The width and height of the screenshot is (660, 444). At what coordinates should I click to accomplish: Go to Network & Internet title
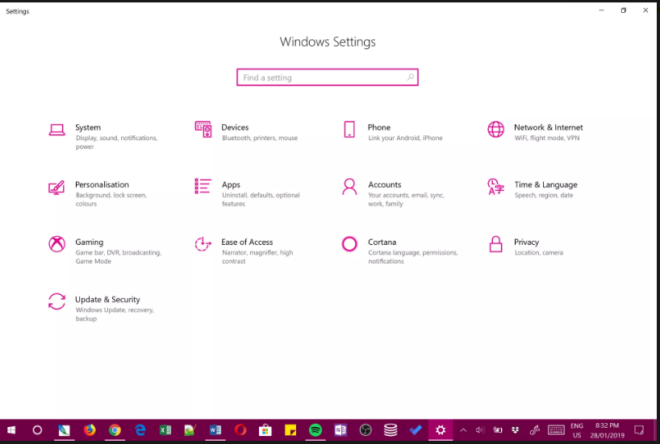click(x=549, y=127)
